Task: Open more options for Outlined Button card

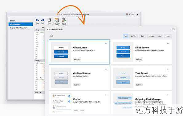Action: pos(106,69)
